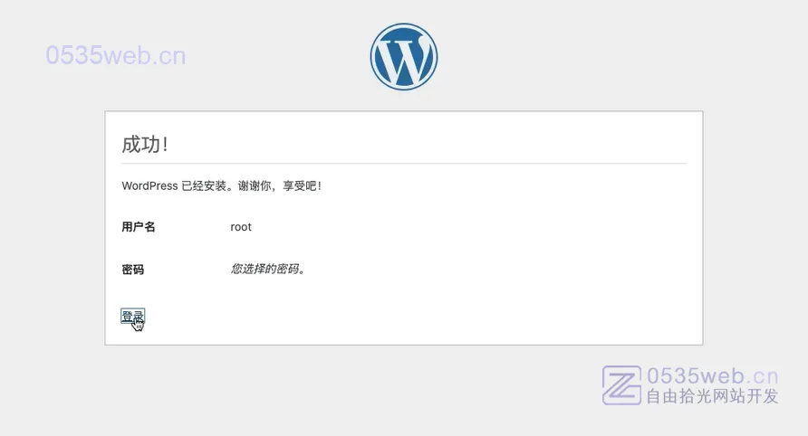808x436 pixels.
Task: Click the word WordPress in the install message
Action: (149, 185)
